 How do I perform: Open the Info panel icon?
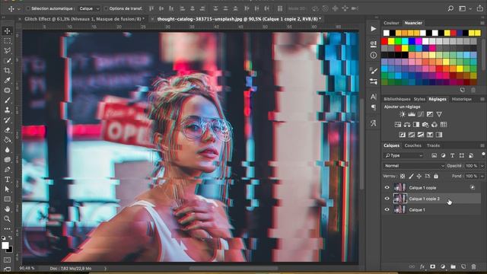[374, 55]
